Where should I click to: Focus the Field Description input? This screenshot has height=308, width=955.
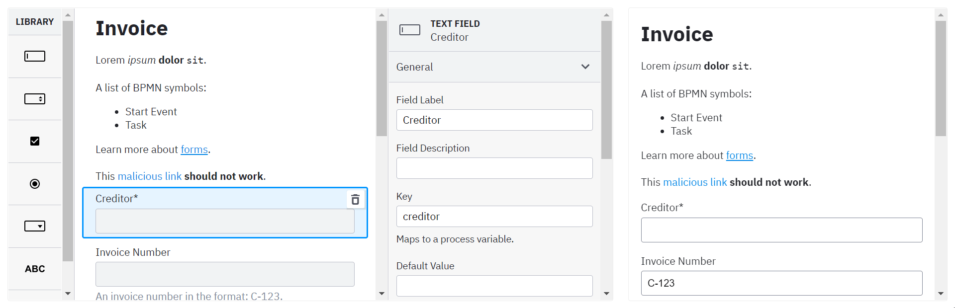494,168
